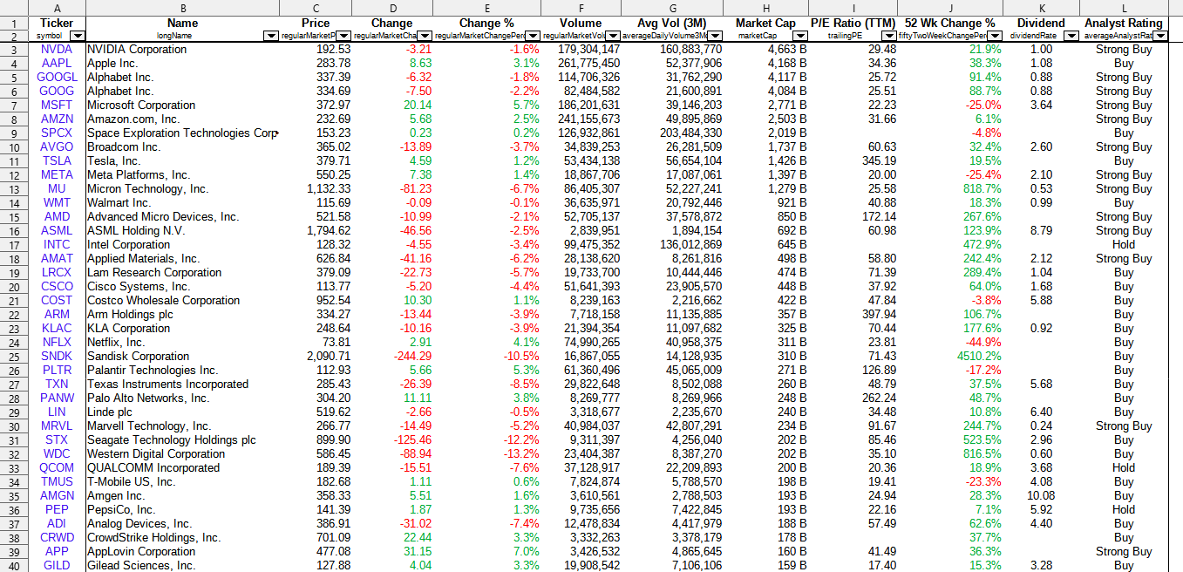Open the TSLA ticker link

pyautogui.click(x=57, y=161)
